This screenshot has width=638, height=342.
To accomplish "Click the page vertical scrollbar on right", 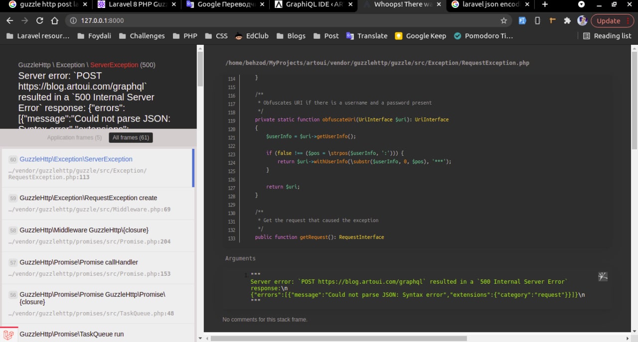I will (x=635, y=100).
